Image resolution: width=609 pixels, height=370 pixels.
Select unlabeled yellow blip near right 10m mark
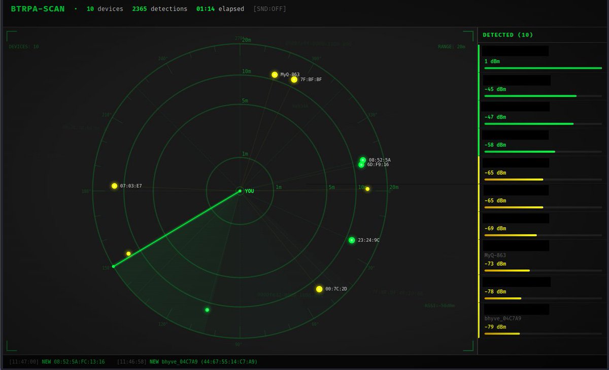coord(367,189)
